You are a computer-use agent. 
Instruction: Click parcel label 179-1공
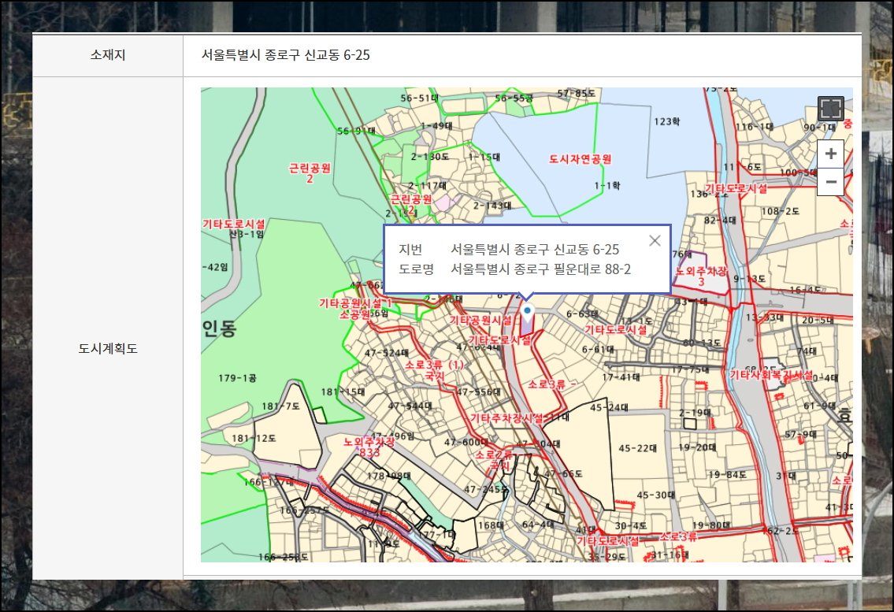coord(237,377)
